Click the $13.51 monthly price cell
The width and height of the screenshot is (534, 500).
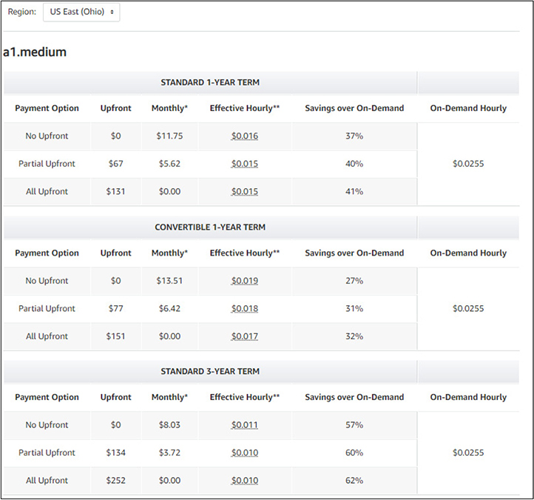[x=169, y=281]
